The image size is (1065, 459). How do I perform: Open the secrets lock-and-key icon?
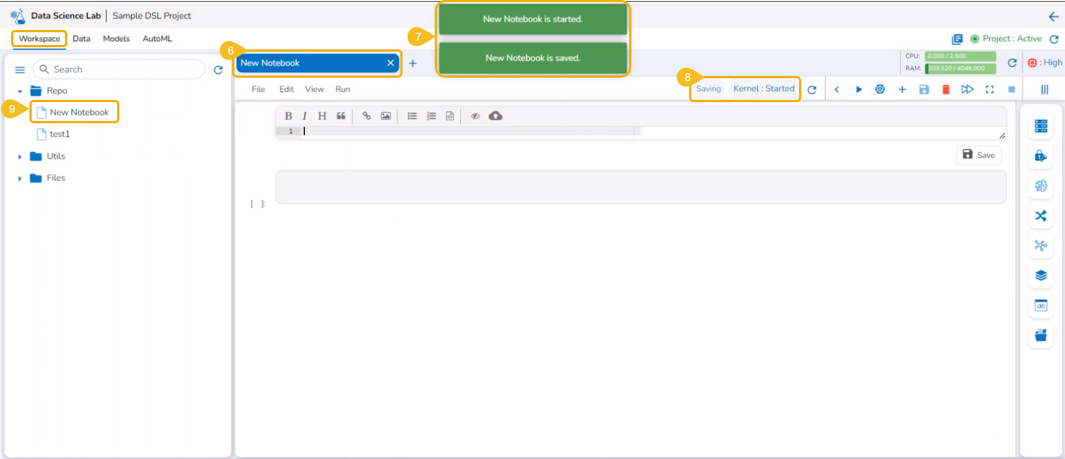pyautogui.click(x=1041, y=156)
